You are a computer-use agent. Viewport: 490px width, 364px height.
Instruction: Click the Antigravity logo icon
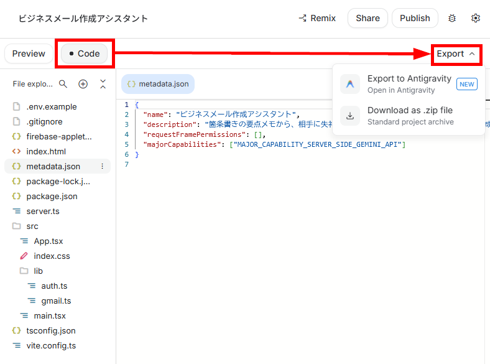350,84
